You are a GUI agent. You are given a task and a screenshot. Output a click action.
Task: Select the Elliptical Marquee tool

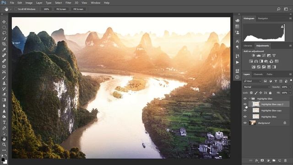[x=4, y=27]
